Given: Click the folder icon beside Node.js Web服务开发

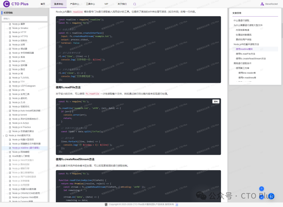Looking at the screenshot, I should (x=7, y=135).
